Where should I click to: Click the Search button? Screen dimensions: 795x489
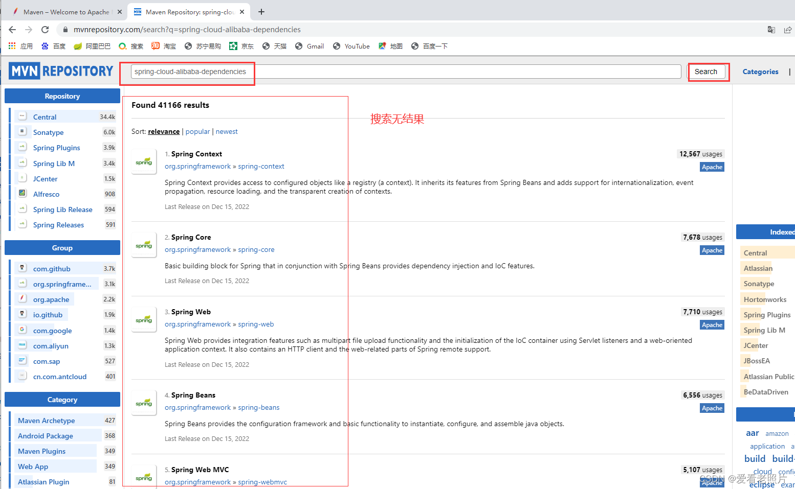click(706, 72)
